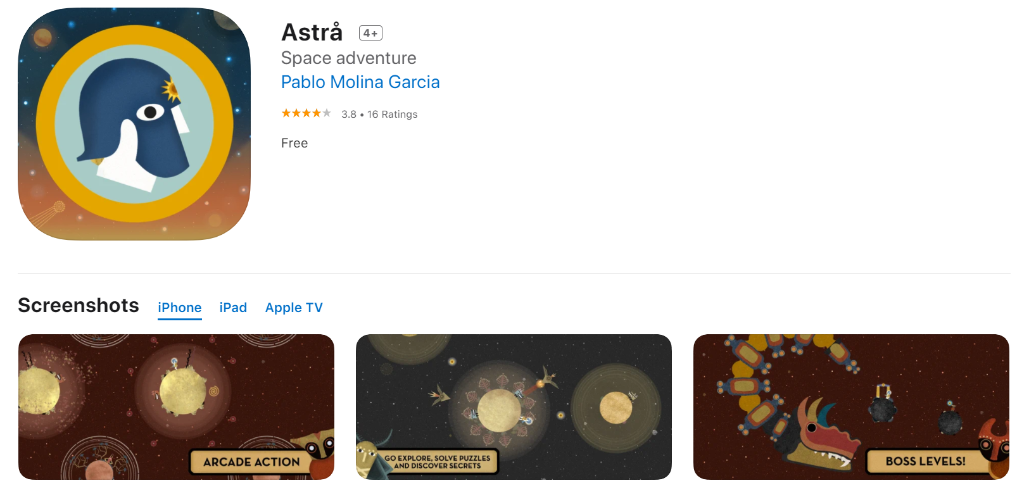Switch to the iPad screenshots tab
1029x495 pixels.
[x=233, y=308]
